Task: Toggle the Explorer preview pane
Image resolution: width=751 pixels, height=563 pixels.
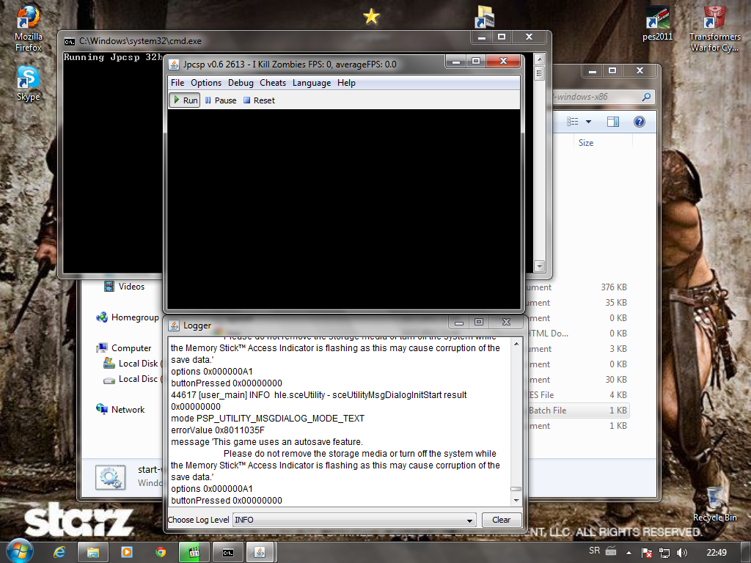Action: (x=613, y=122)
